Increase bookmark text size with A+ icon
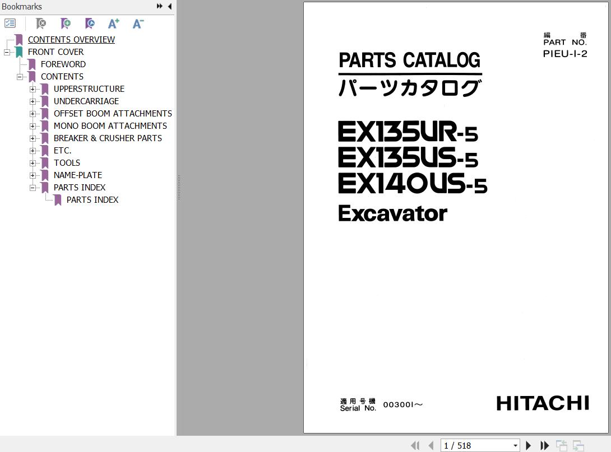This screenshot has height=452, width=611. pos(113,24)
